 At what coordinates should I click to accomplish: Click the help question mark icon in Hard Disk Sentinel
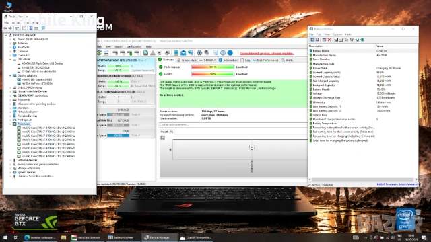pos(223,52)
